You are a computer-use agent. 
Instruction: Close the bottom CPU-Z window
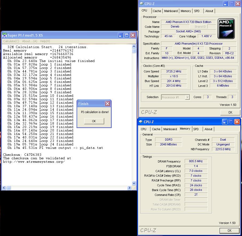237,122
